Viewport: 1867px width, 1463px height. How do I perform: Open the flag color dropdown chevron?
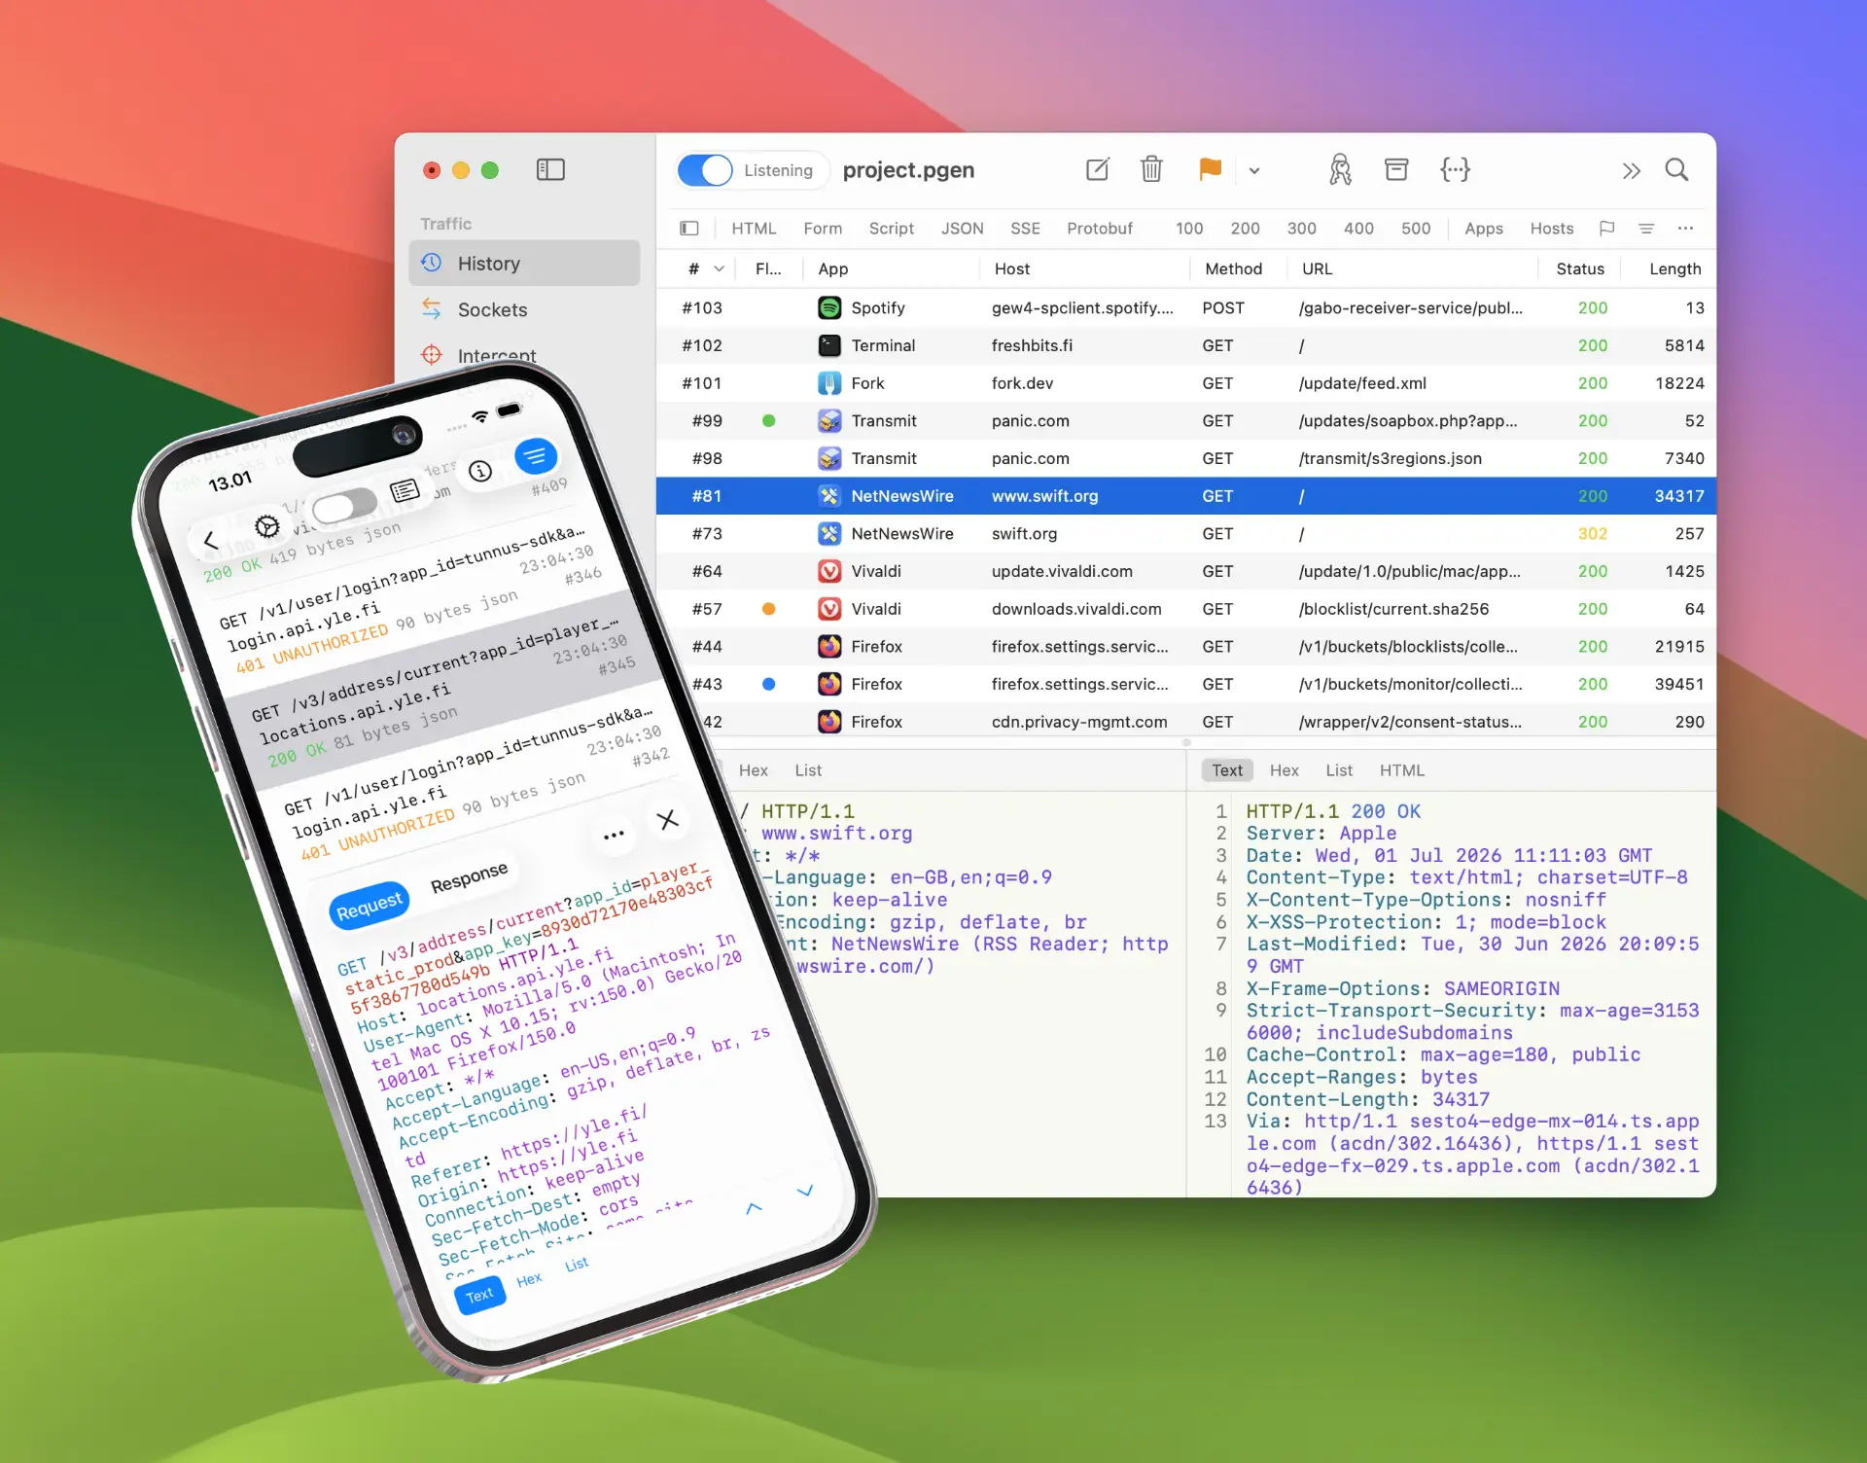[1254, 171]
